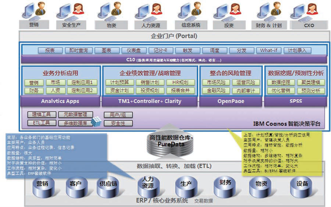Click the 分发 button

point(242,50)
